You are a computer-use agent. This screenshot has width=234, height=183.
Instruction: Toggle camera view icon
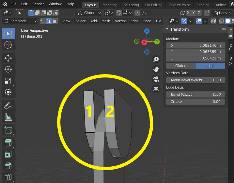(156, 79)
